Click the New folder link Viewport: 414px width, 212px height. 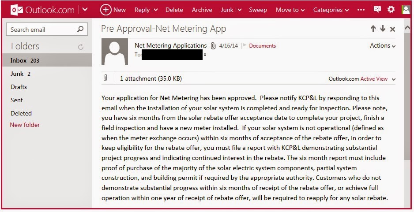point(25,125)
